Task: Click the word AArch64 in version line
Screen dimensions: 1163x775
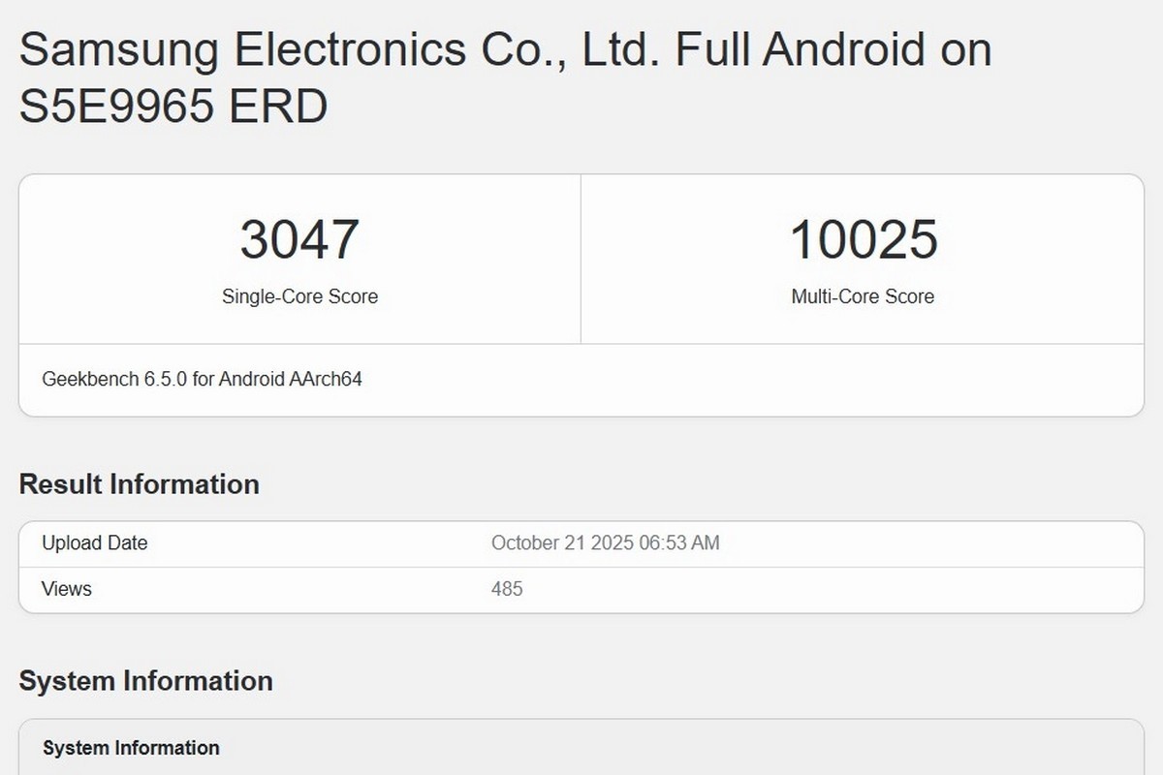Action: coord(326,379)
